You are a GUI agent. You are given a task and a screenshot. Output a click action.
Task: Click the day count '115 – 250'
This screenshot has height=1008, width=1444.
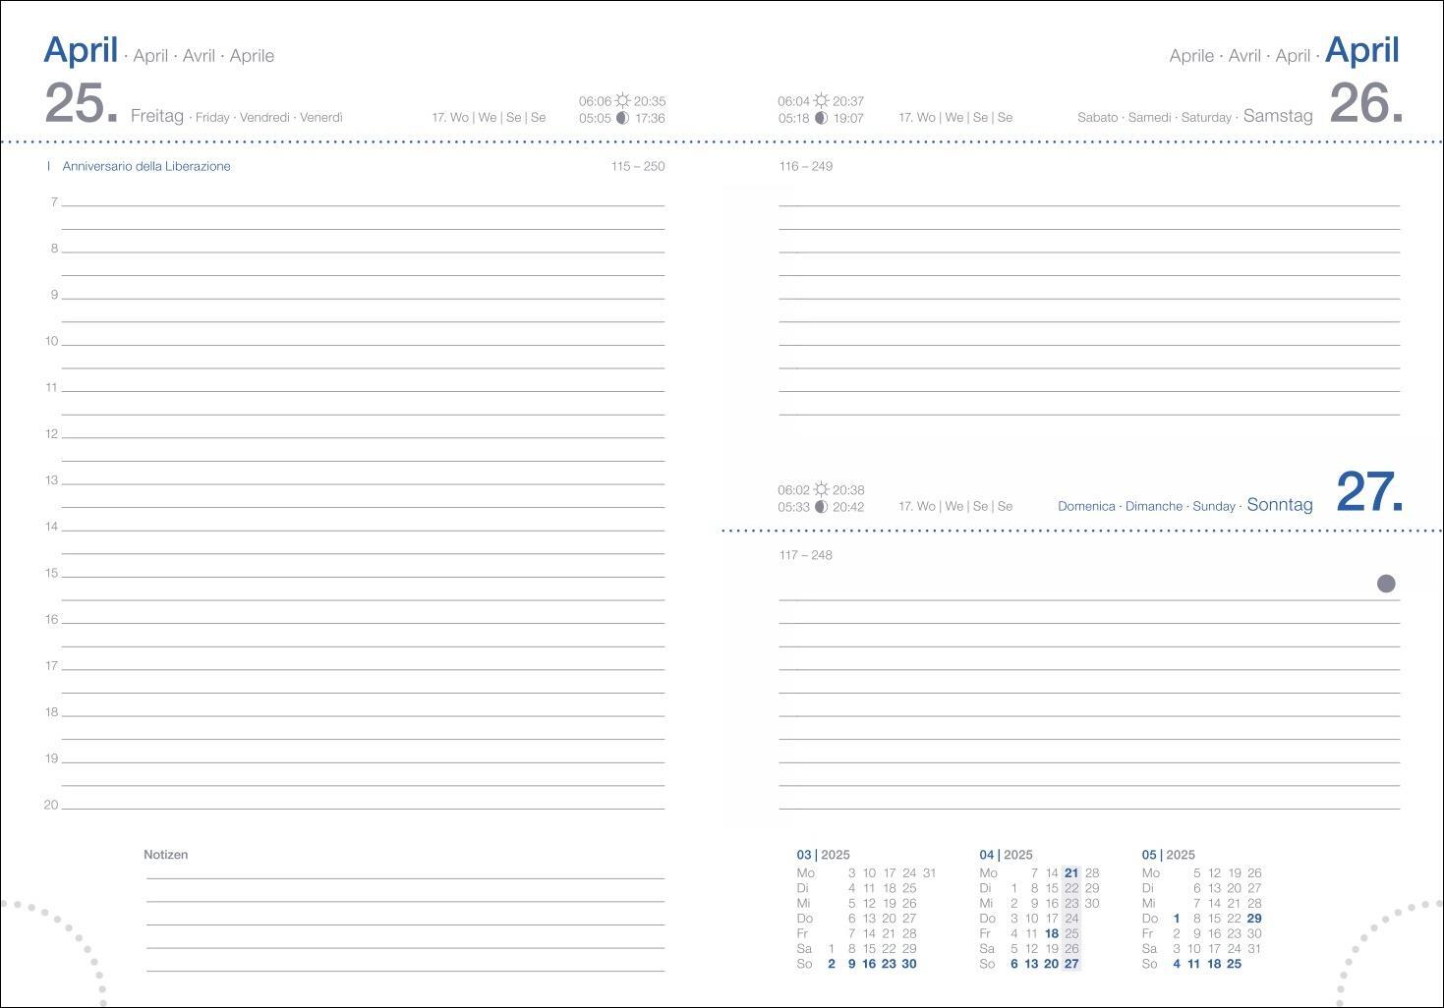[x=638, y=166]
